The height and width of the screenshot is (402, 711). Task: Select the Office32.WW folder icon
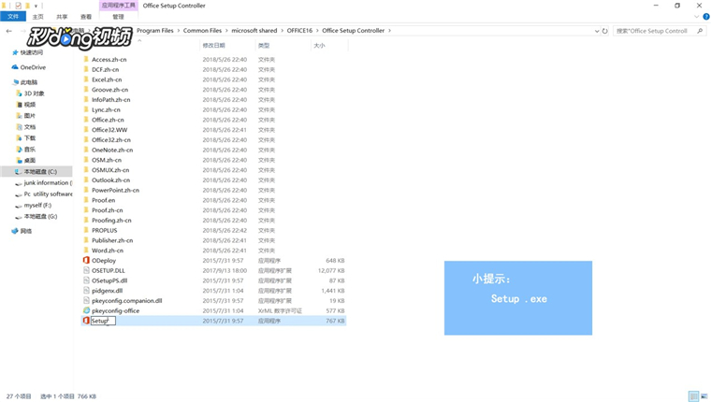(x=86, y=130)
